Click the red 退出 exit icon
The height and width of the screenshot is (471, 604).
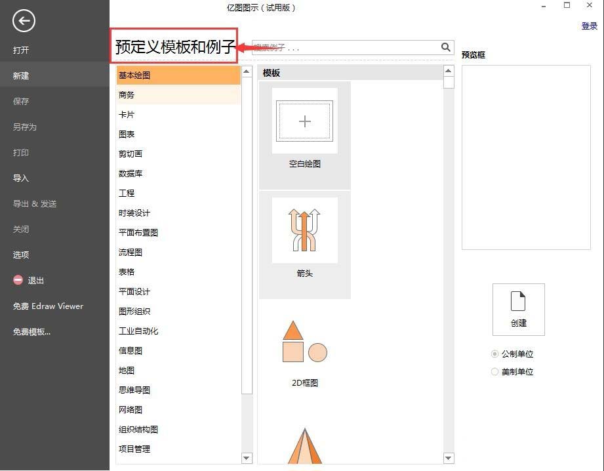pos(18,280)
